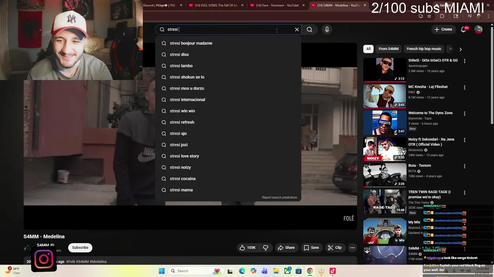Select the "stresi ajo" suggestion

pyautogui.click(x=228, y=133)
